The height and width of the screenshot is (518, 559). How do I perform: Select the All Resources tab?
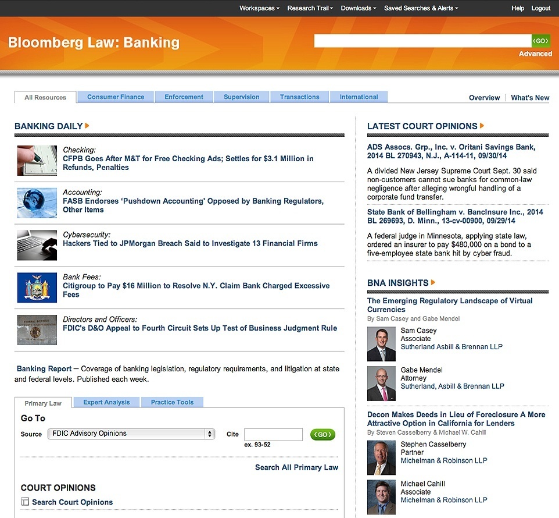tap(45, 97)
